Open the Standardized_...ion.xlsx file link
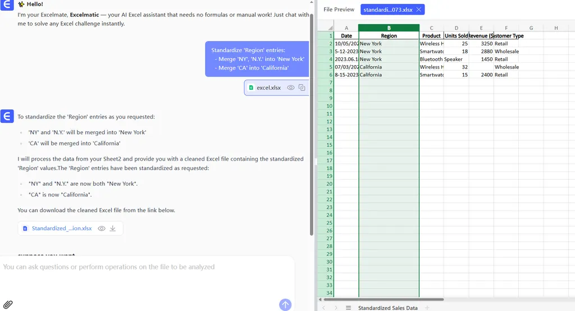575x311 pixels. click(x=61, y=228)
